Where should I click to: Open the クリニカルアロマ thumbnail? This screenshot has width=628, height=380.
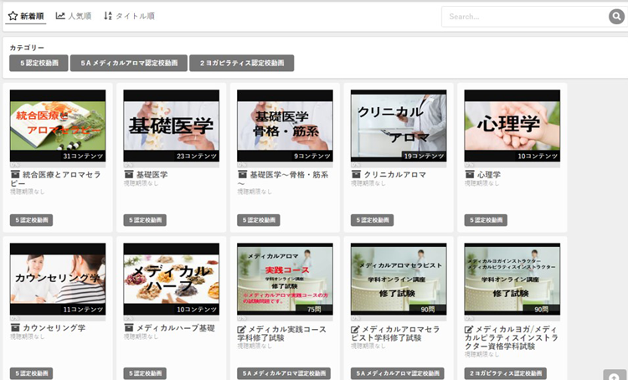tap(399, 126)
